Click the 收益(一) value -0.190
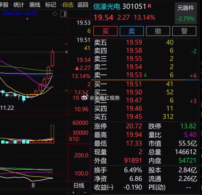The height and width of the screenshot is (195, 202). pyautogui.click(x=133, y=187)
